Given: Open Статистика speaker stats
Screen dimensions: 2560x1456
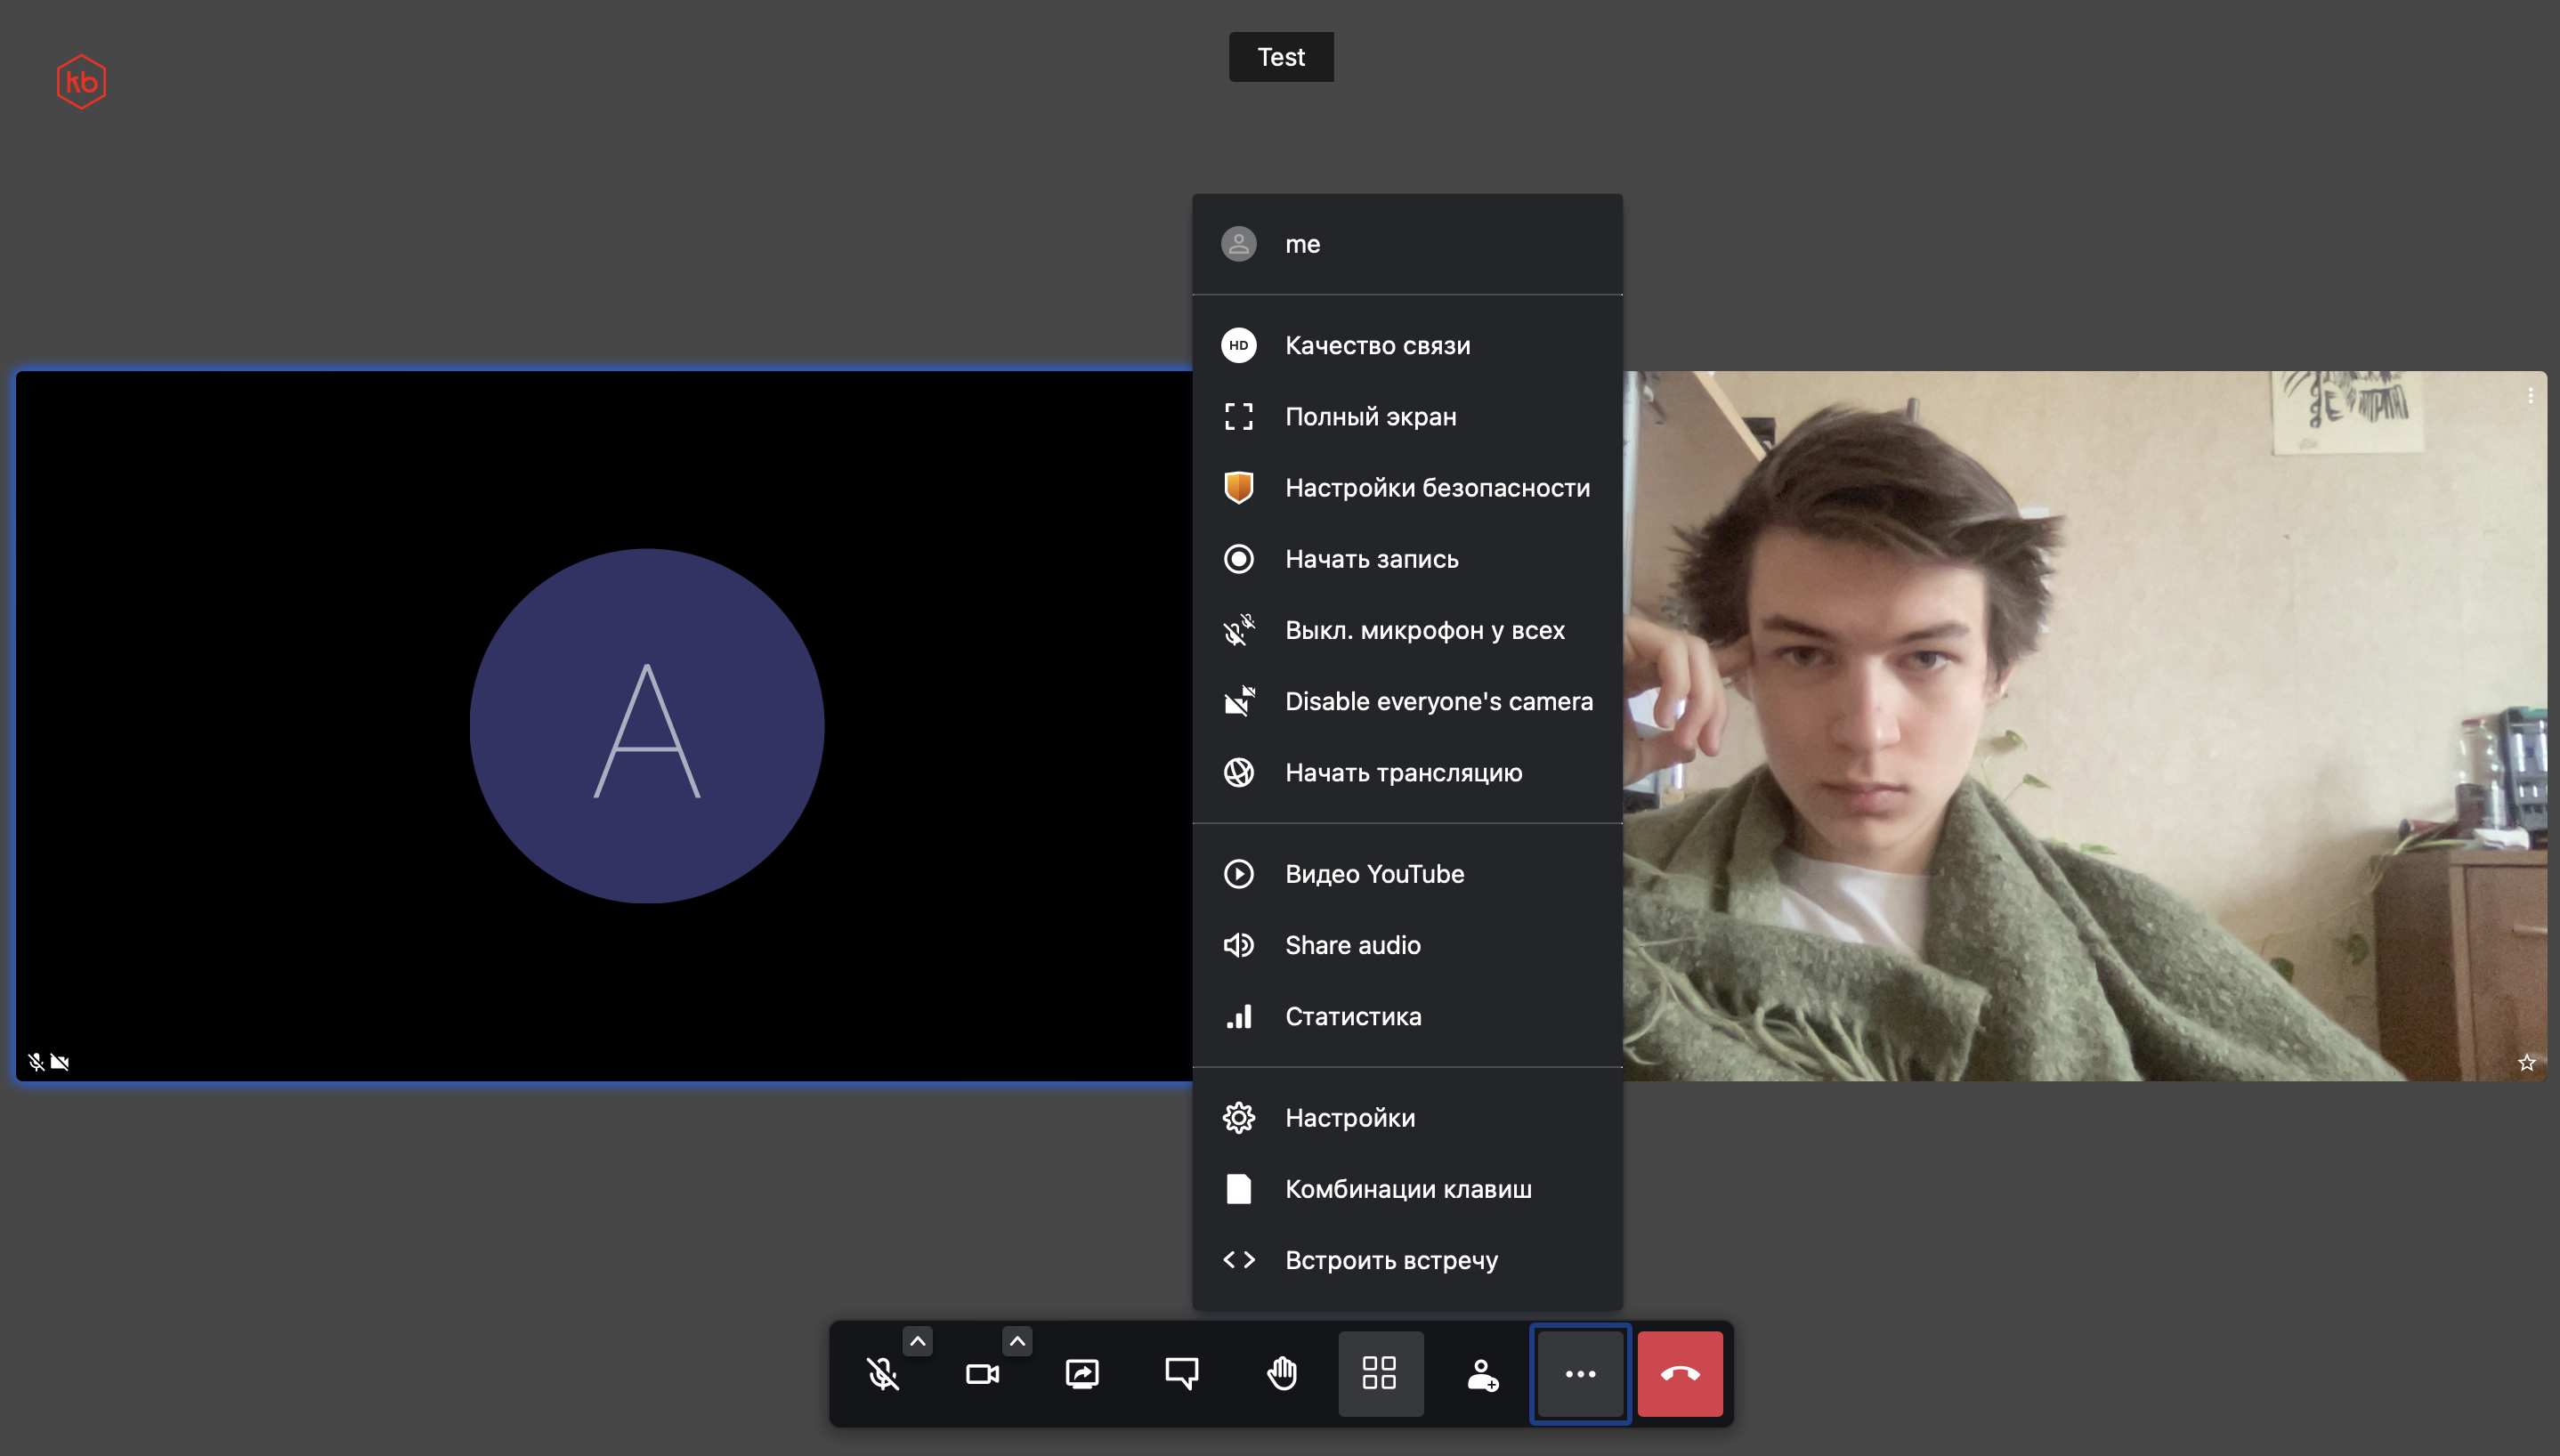Looking at the screenshot, I should click(1407, 1016).
